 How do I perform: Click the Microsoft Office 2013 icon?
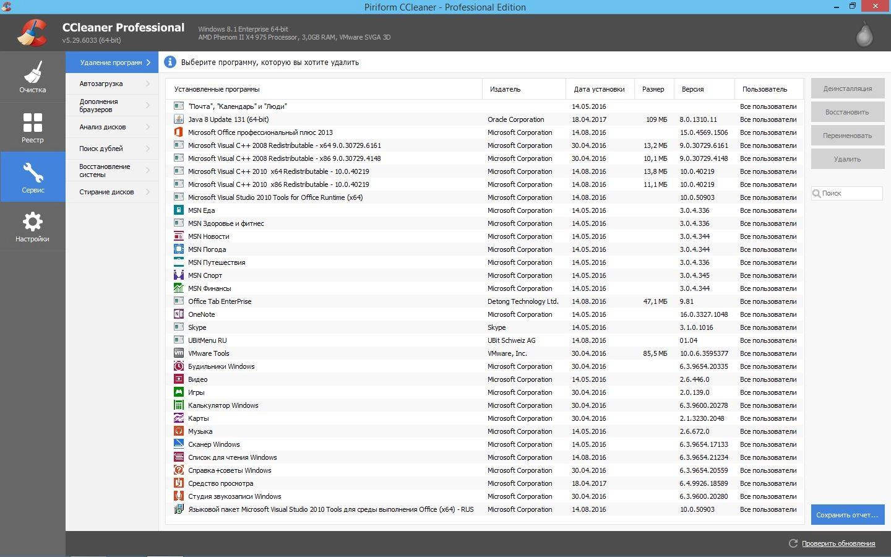click(179, 132)
